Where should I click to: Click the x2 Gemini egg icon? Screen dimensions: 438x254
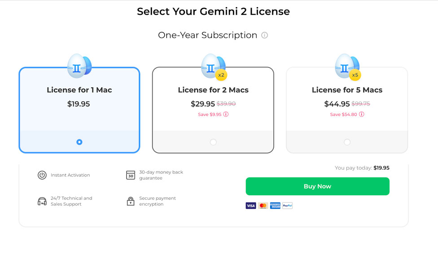pyautogui.click(x=214, y=67)
